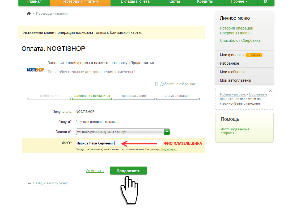The width and height of the screenshot is (292, 224).
Task: Click the Мобильный банк link
Action: click(233, 94)
